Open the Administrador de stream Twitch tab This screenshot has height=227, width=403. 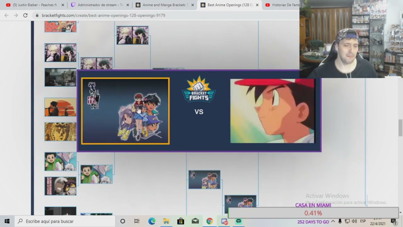100,5
